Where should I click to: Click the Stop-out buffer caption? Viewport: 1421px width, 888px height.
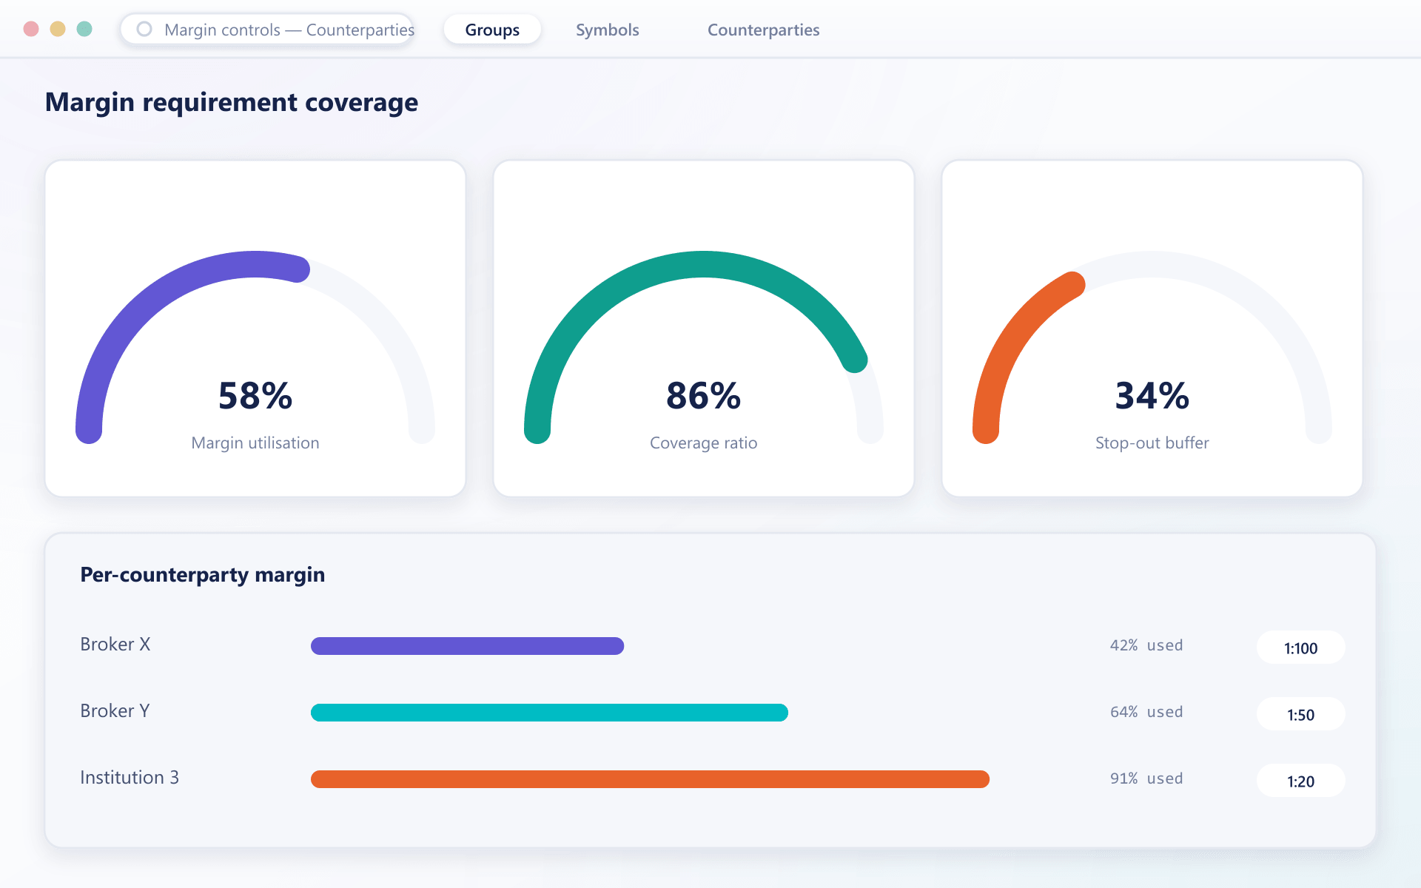tap(1152, 443)
